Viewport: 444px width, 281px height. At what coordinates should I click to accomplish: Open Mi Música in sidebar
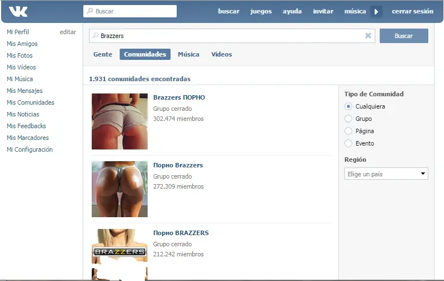[20, 79]
